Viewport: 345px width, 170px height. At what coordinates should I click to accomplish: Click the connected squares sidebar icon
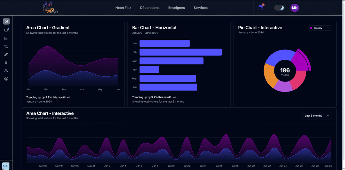pos(6,46)
